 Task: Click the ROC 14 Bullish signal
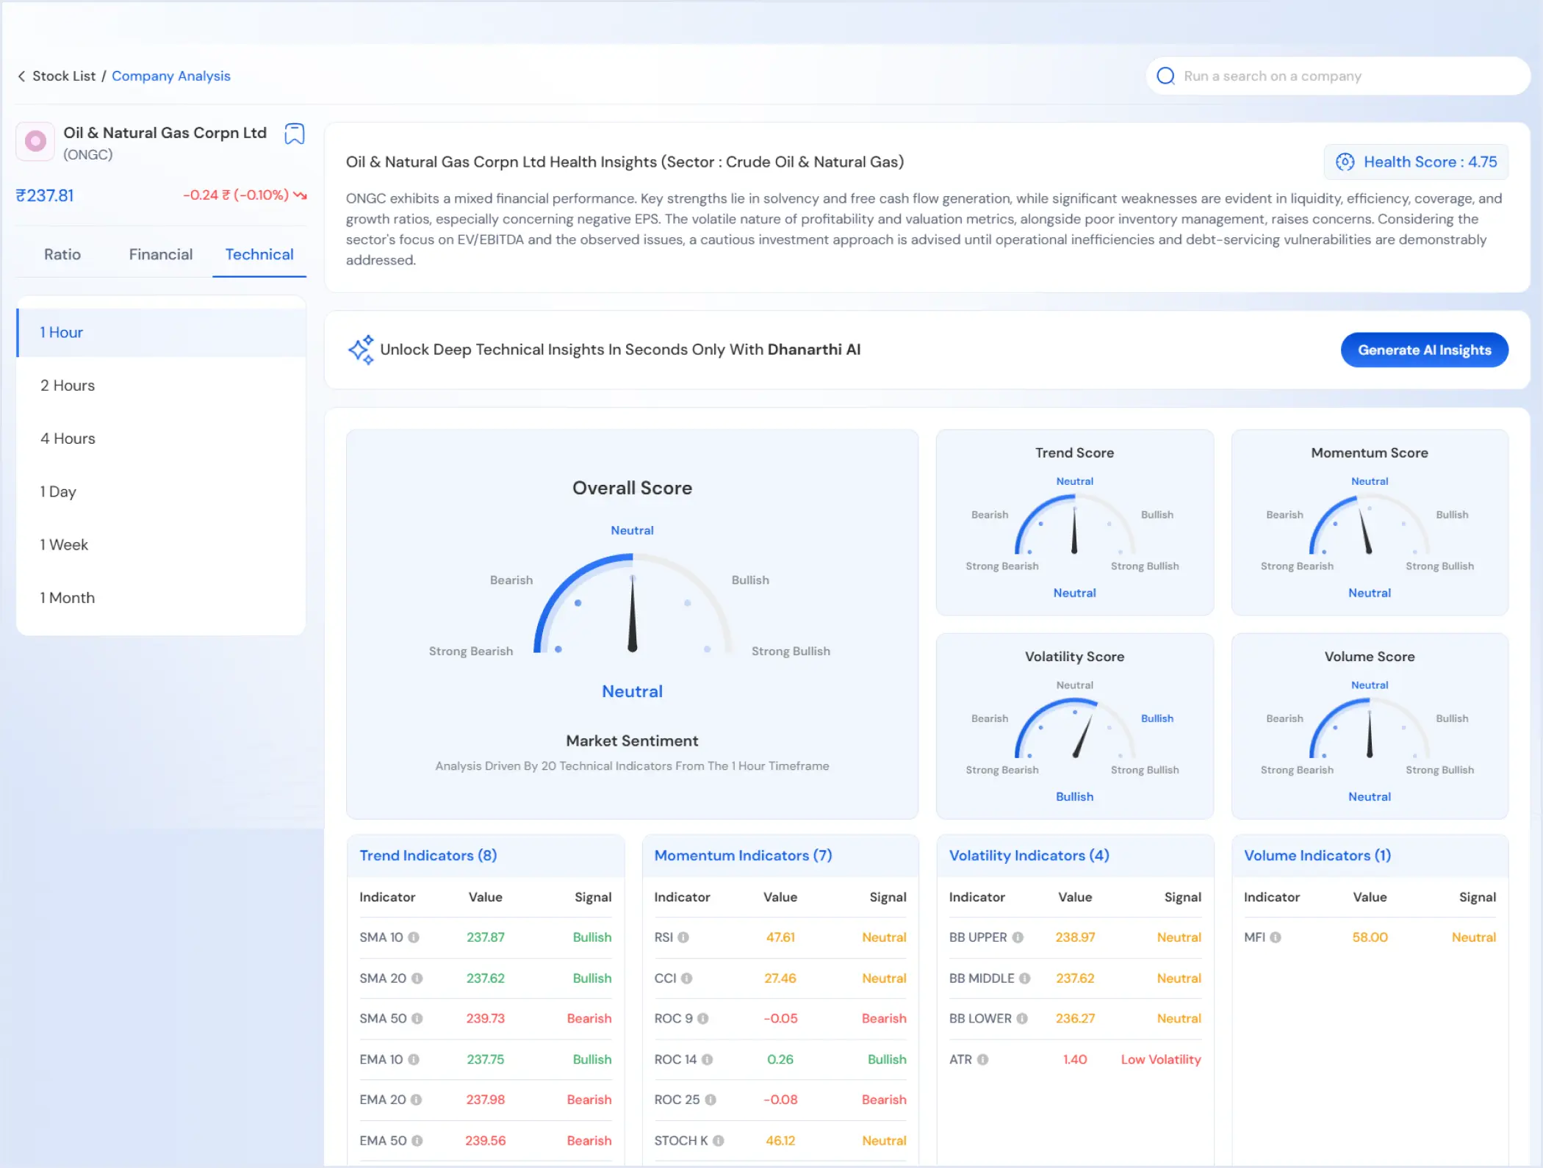[x=887, y=1059]
